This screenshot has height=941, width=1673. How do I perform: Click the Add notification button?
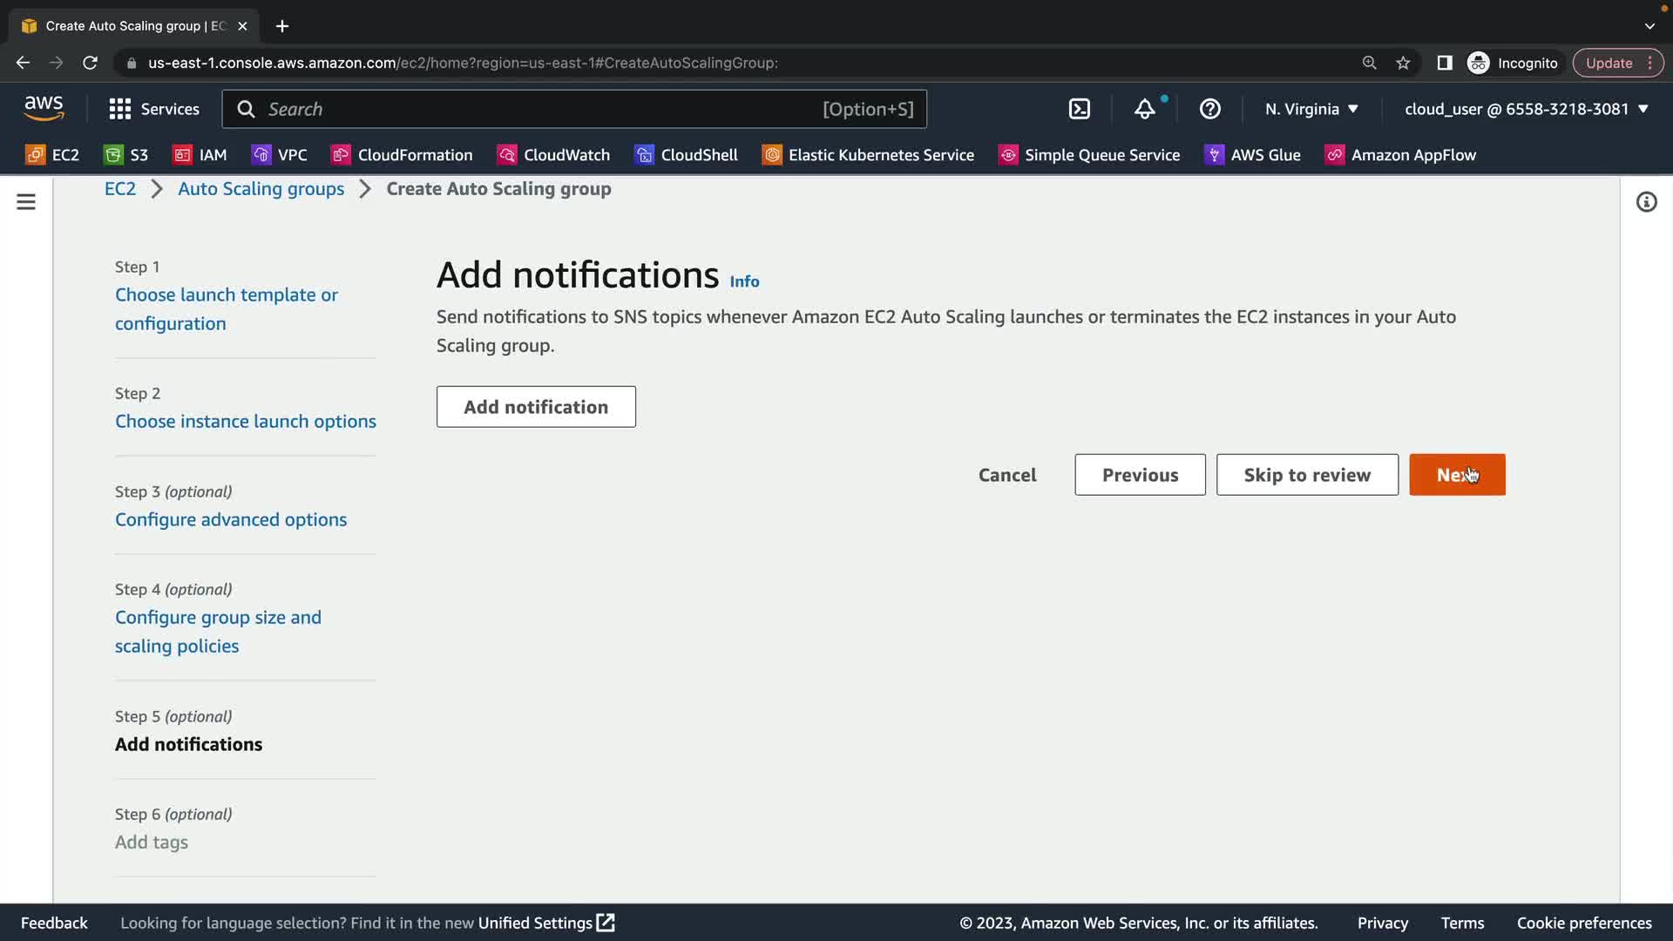(536, 407)
